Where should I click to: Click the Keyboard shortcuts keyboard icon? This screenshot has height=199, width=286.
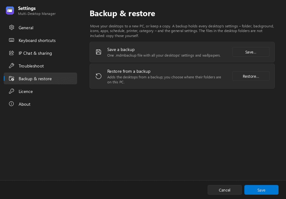(12, 40)
